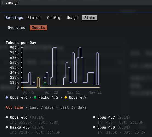The height and width of the screenshot is (137, 152).
Task: Switch to the Status tab
Action: click(34, 18)
